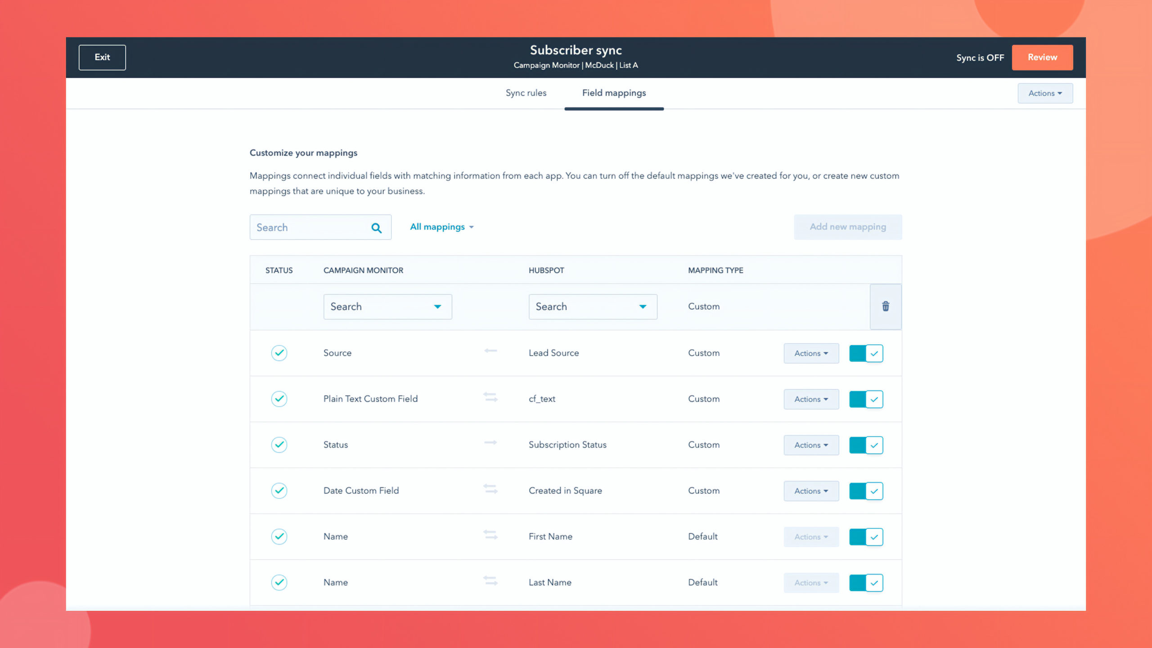Click the status checkmark for Source row
This screenshot has width=1152, height=648.
279,353
